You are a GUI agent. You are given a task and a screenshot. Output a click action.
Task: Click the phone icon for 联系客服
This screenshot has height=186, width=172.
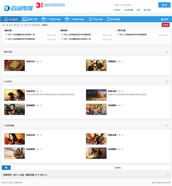[108, 19]
